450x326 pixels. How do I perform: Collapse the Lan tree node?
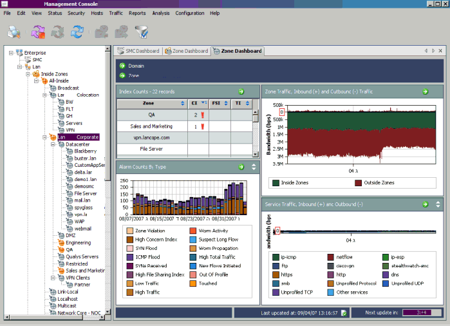click(19, 66)
